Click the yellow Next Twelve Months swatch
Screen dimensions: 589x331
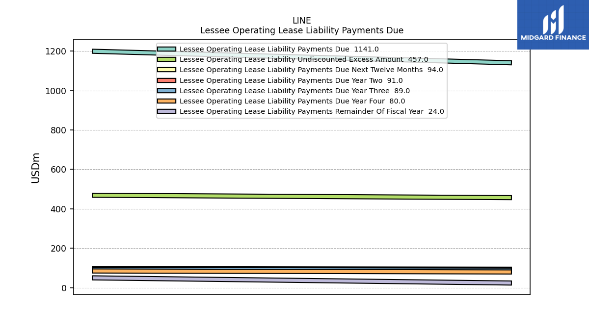166,70
